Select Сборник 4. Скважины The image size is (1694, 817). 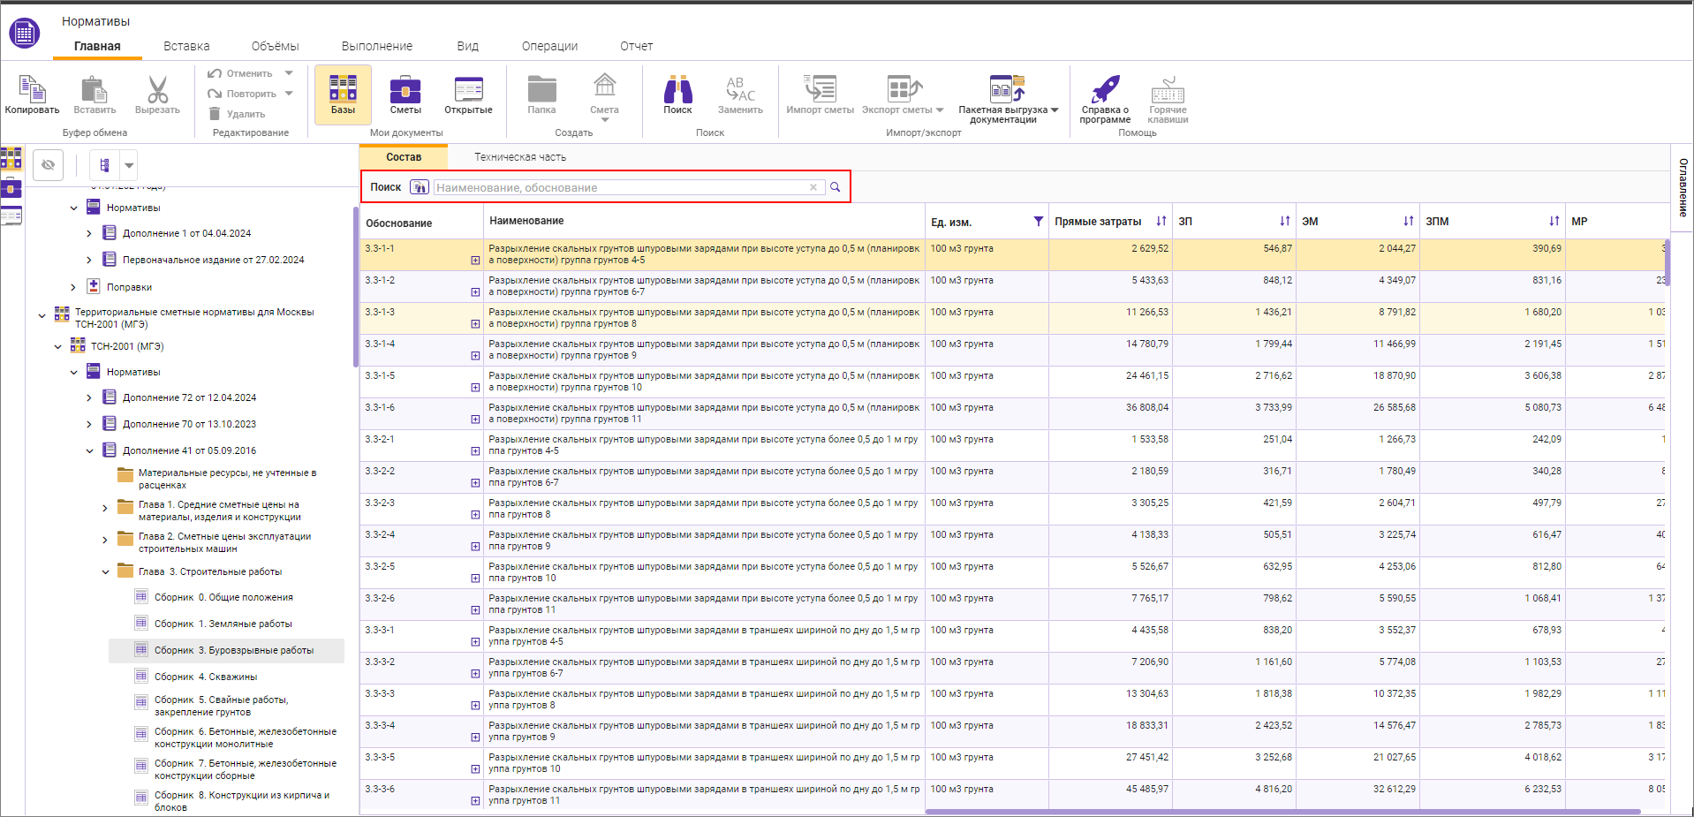pyautogui.click(x=206, y=677)
